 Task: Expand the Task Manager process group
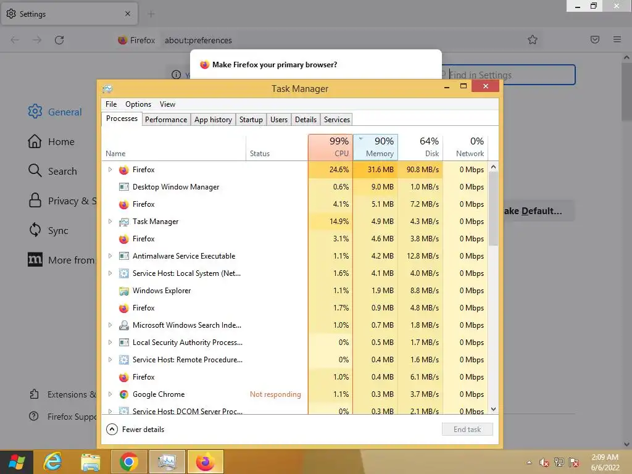click(110, 222)
